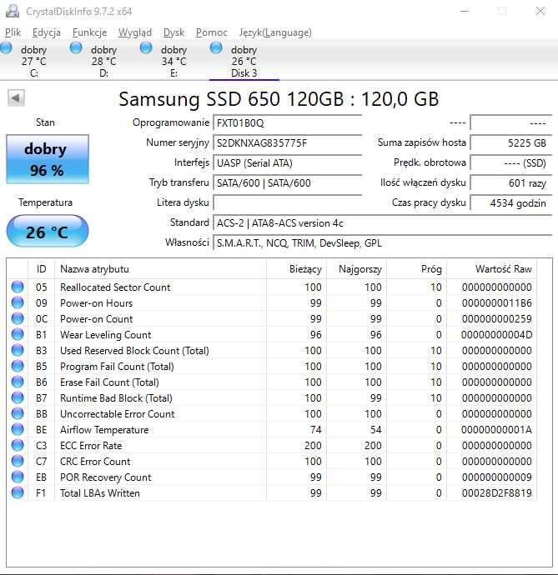Click blue status orb for Disk 3
This screenshot has height=575, width=558.
point(216,48)
